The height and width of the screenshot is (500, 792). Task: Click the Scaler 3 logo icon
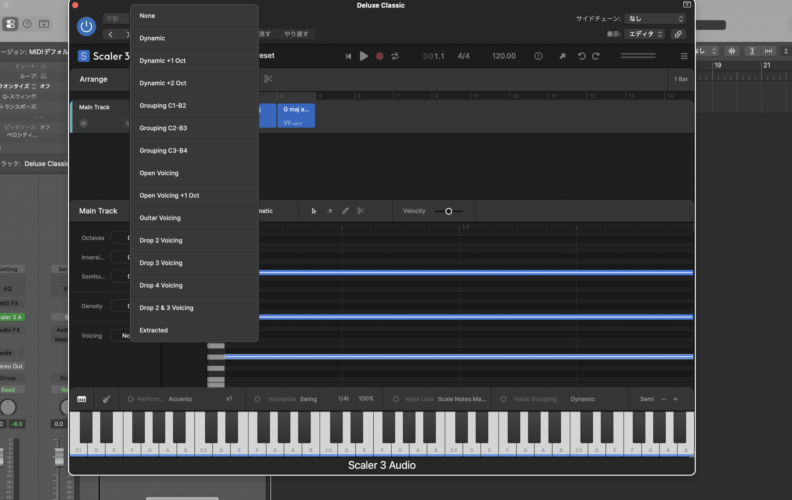tap(84, 56)
